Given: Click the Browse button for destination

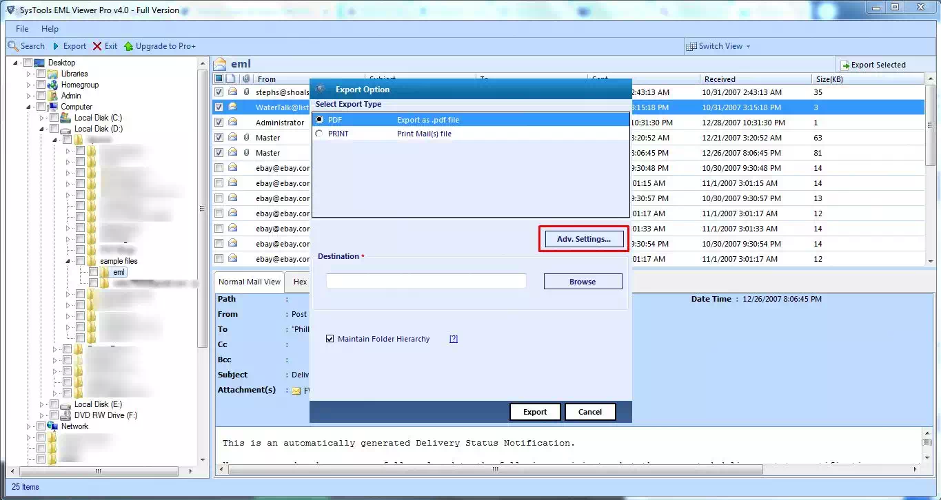Looking at the screenshot, I should tap(583, 282).
